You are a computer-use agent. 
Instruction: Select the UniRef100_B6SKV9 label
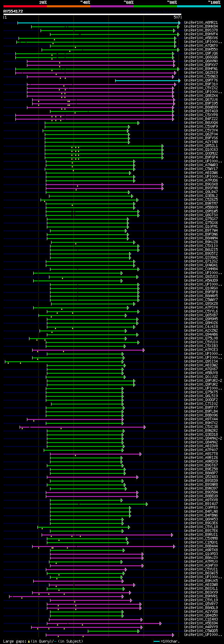[201, 593]
